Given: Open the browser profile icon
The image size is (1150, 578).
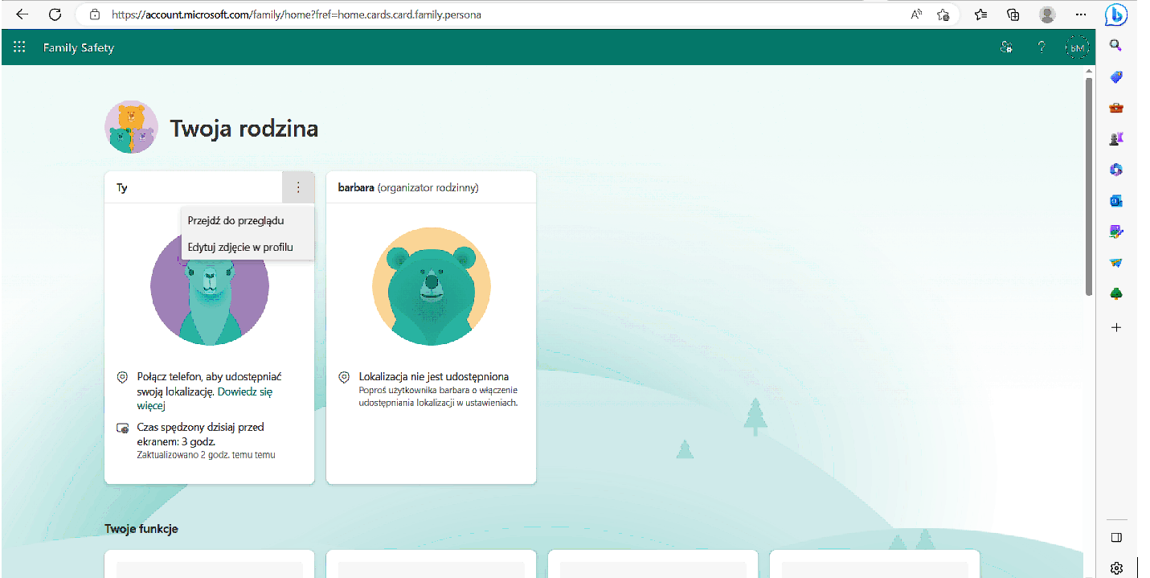Looking at the screenshot, I should 1047,14.
